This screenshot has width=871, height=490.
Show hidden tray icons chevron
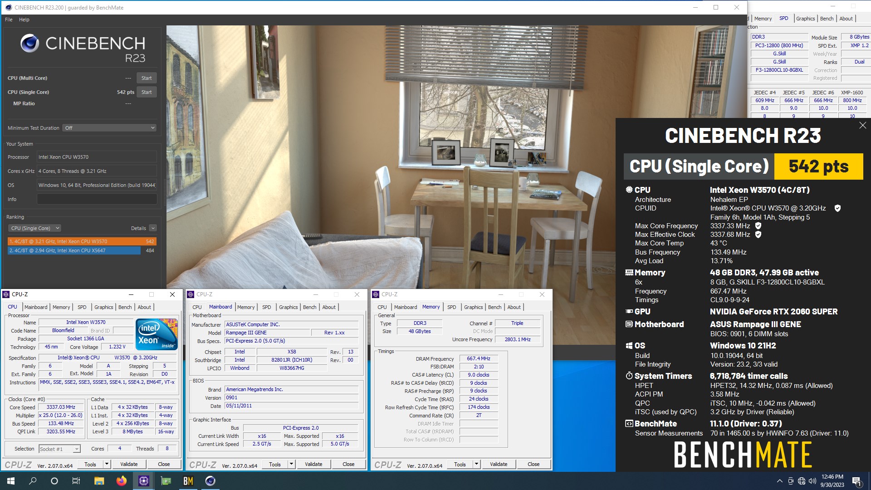(780, 481)
